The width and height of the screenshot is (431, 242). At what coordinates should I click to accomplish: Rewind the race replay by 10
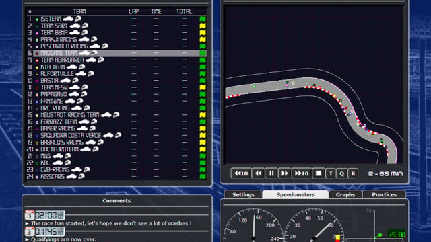[241, 173]
